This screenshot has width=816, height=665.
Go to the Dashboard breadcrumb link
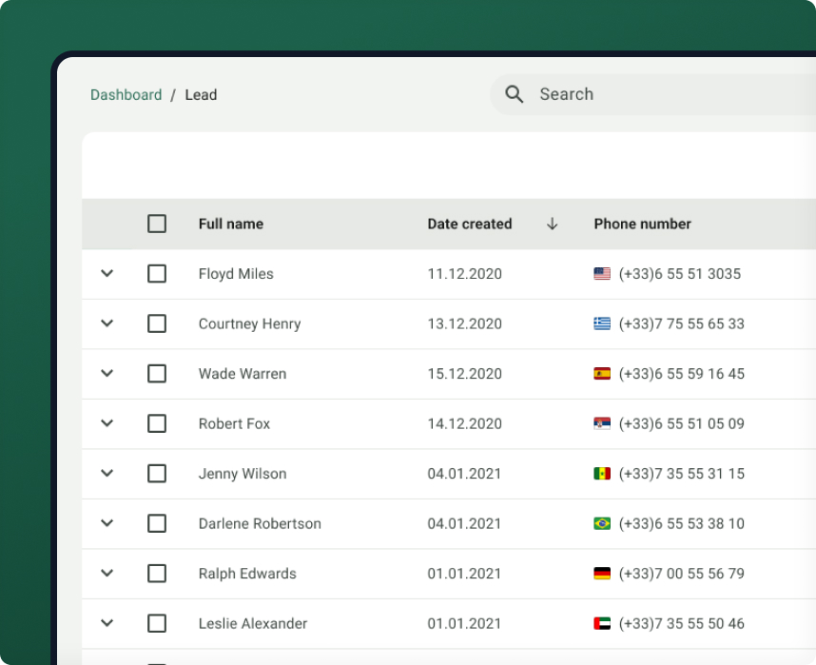point(126,95)
